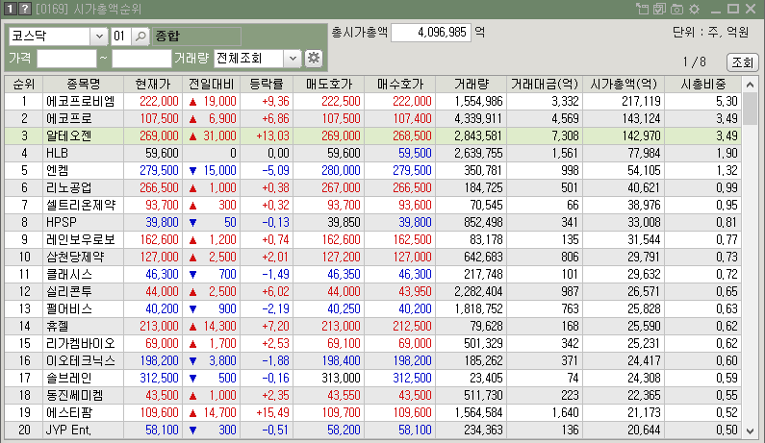This screenshot has height=443, width=765.
Task: Click the maximum price input field
Action: [141, 59]
